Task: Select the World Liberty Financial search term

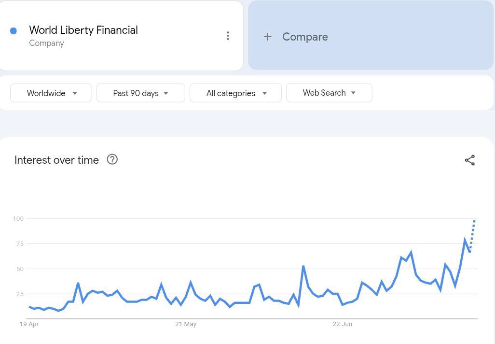Action: (83, 30)
